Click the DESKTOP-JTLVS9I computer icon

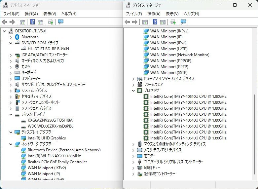(x=11, y=31)
